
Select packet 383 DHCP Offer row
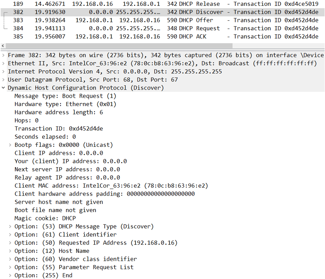click(x=146, y=20)
